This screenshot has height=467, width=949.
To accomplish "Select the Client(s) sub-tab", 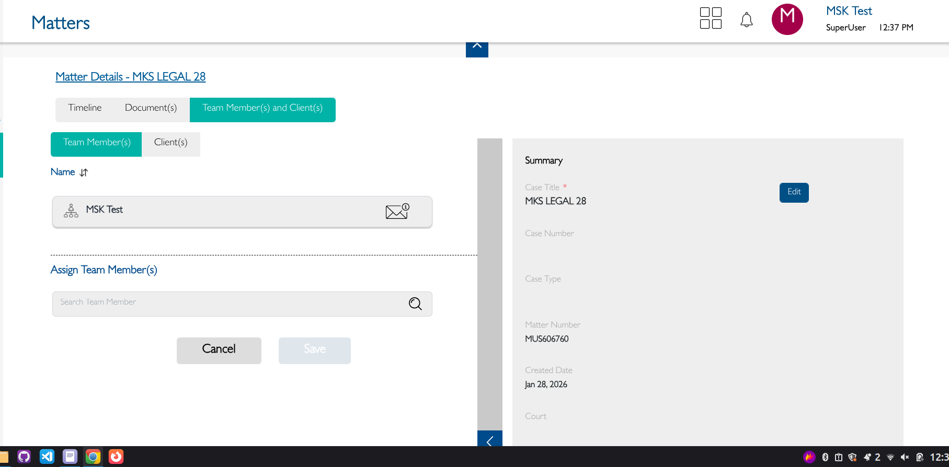I will click(x=170, y=143).
